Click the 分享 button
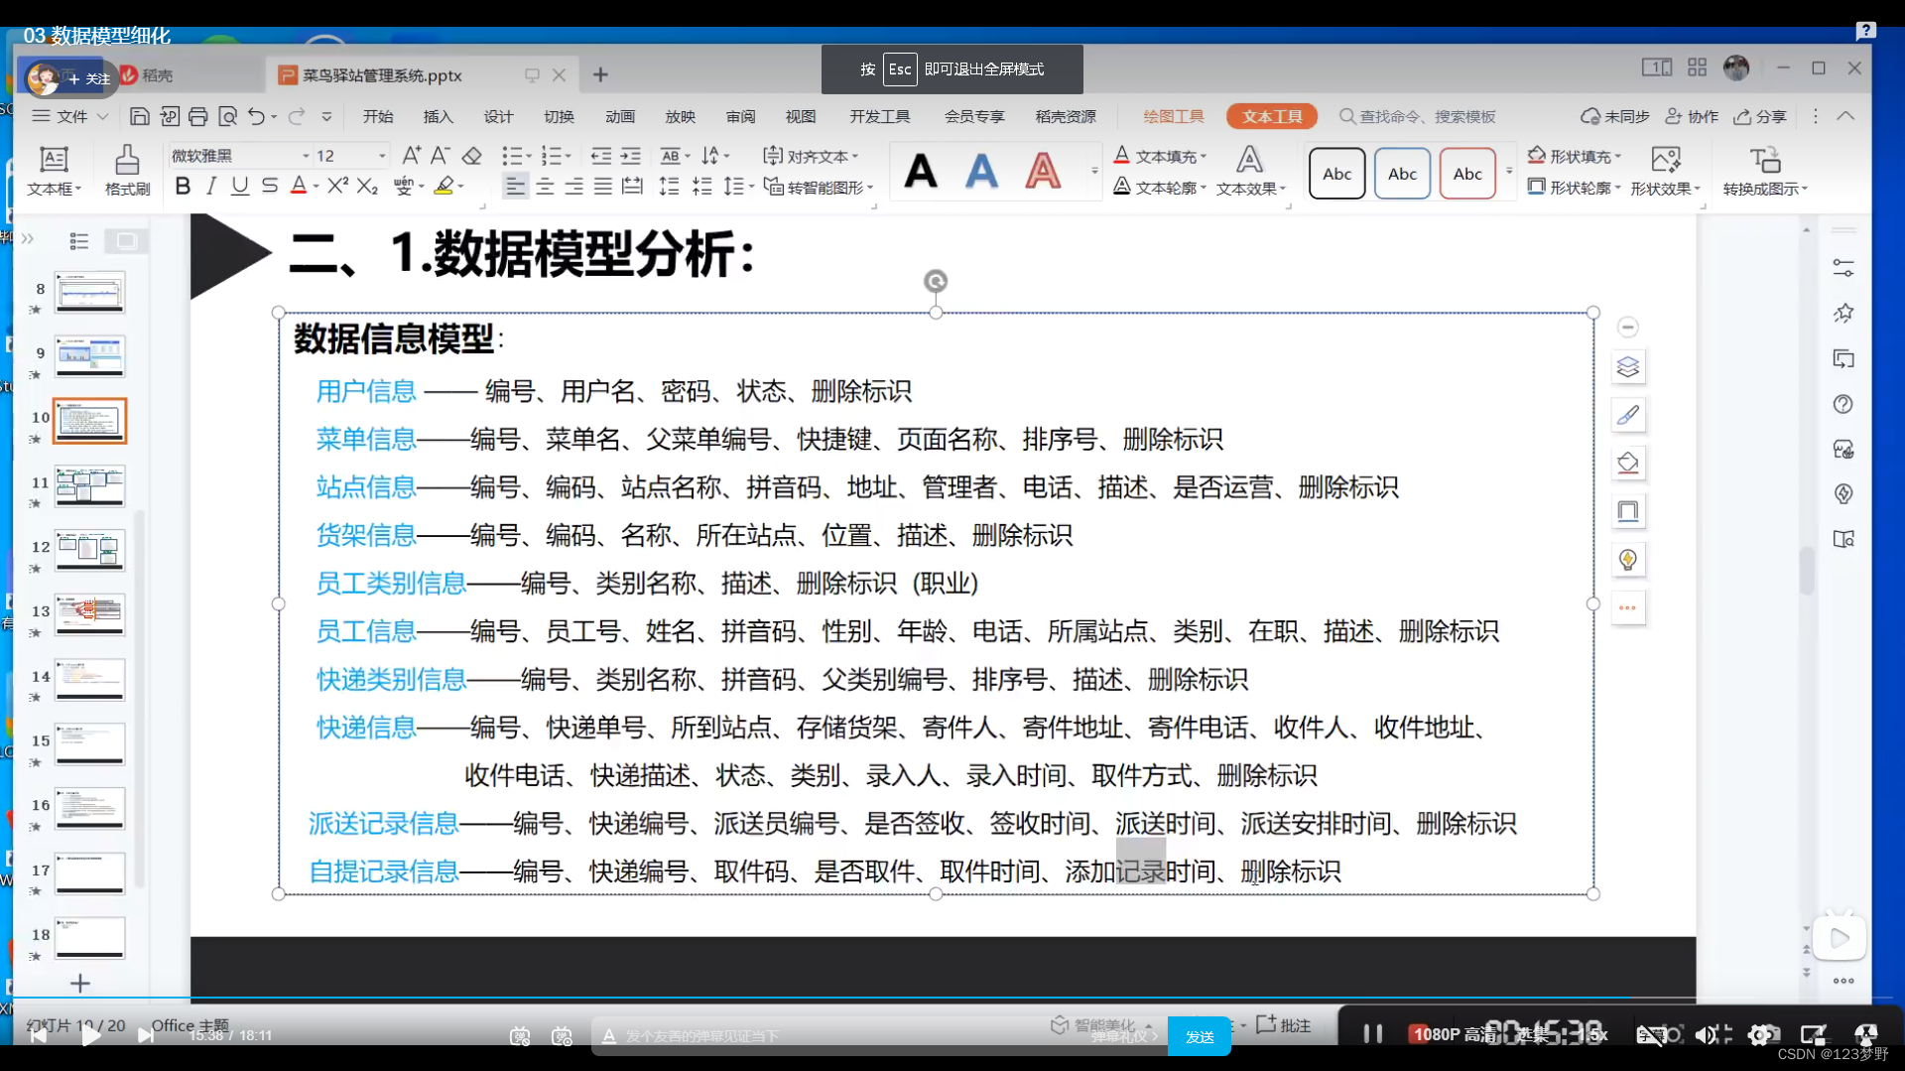This screenshot has height=1071, width=1905. pyautogui.click(x=1760, y=116)
